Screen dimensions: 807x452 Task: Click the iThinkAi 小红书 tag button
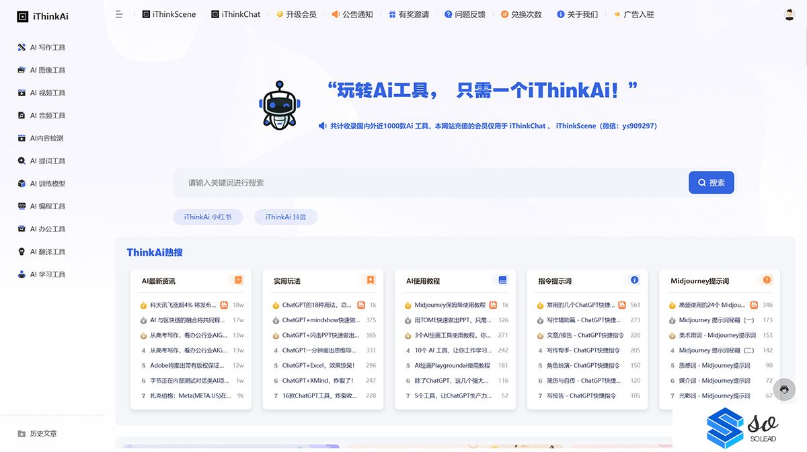click(208, 217)
